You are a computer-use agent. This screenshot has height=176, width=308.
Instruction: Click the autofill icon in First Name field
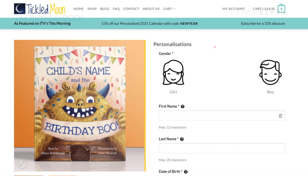click(281, 116)
